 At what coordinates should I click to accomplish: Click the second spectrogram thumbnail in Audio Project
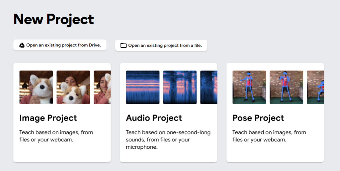[x=180, y=87]
